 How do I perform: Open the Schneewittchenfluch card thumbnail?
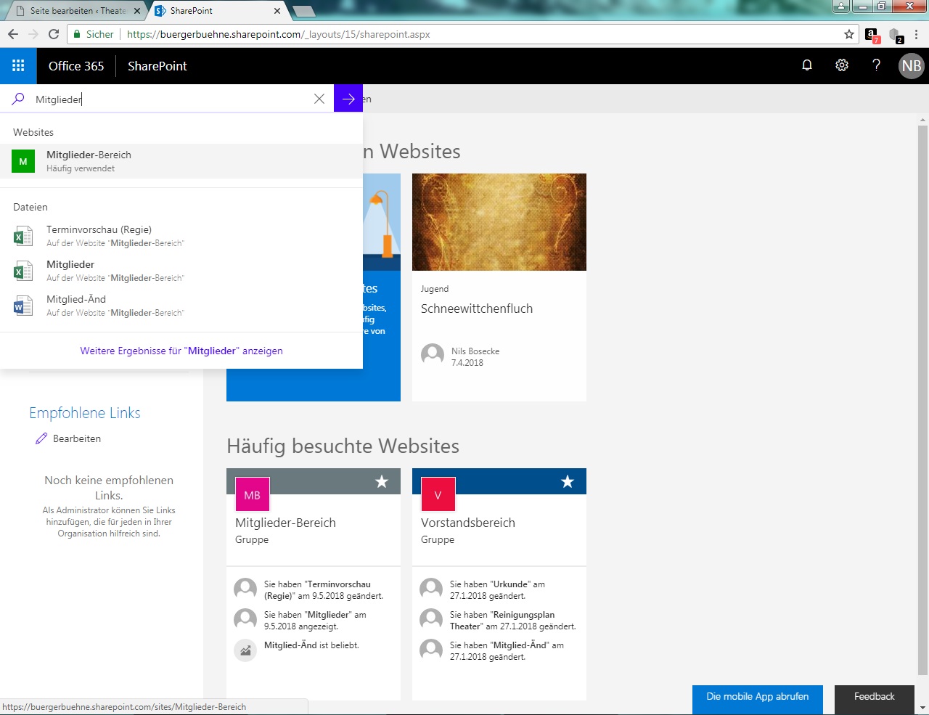pos(499,222)
